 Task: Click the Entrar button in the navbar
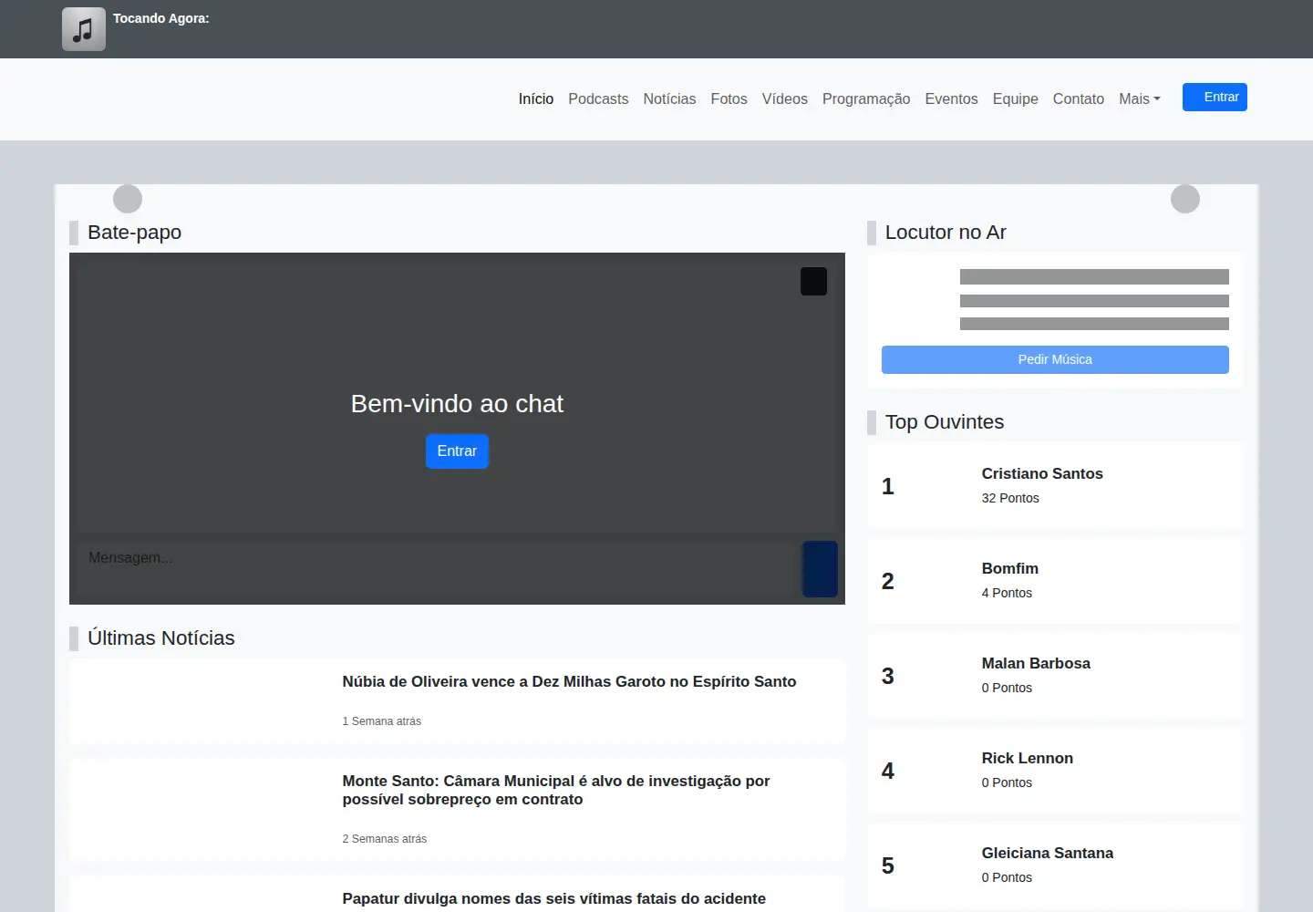click(x=1215, y=97)
